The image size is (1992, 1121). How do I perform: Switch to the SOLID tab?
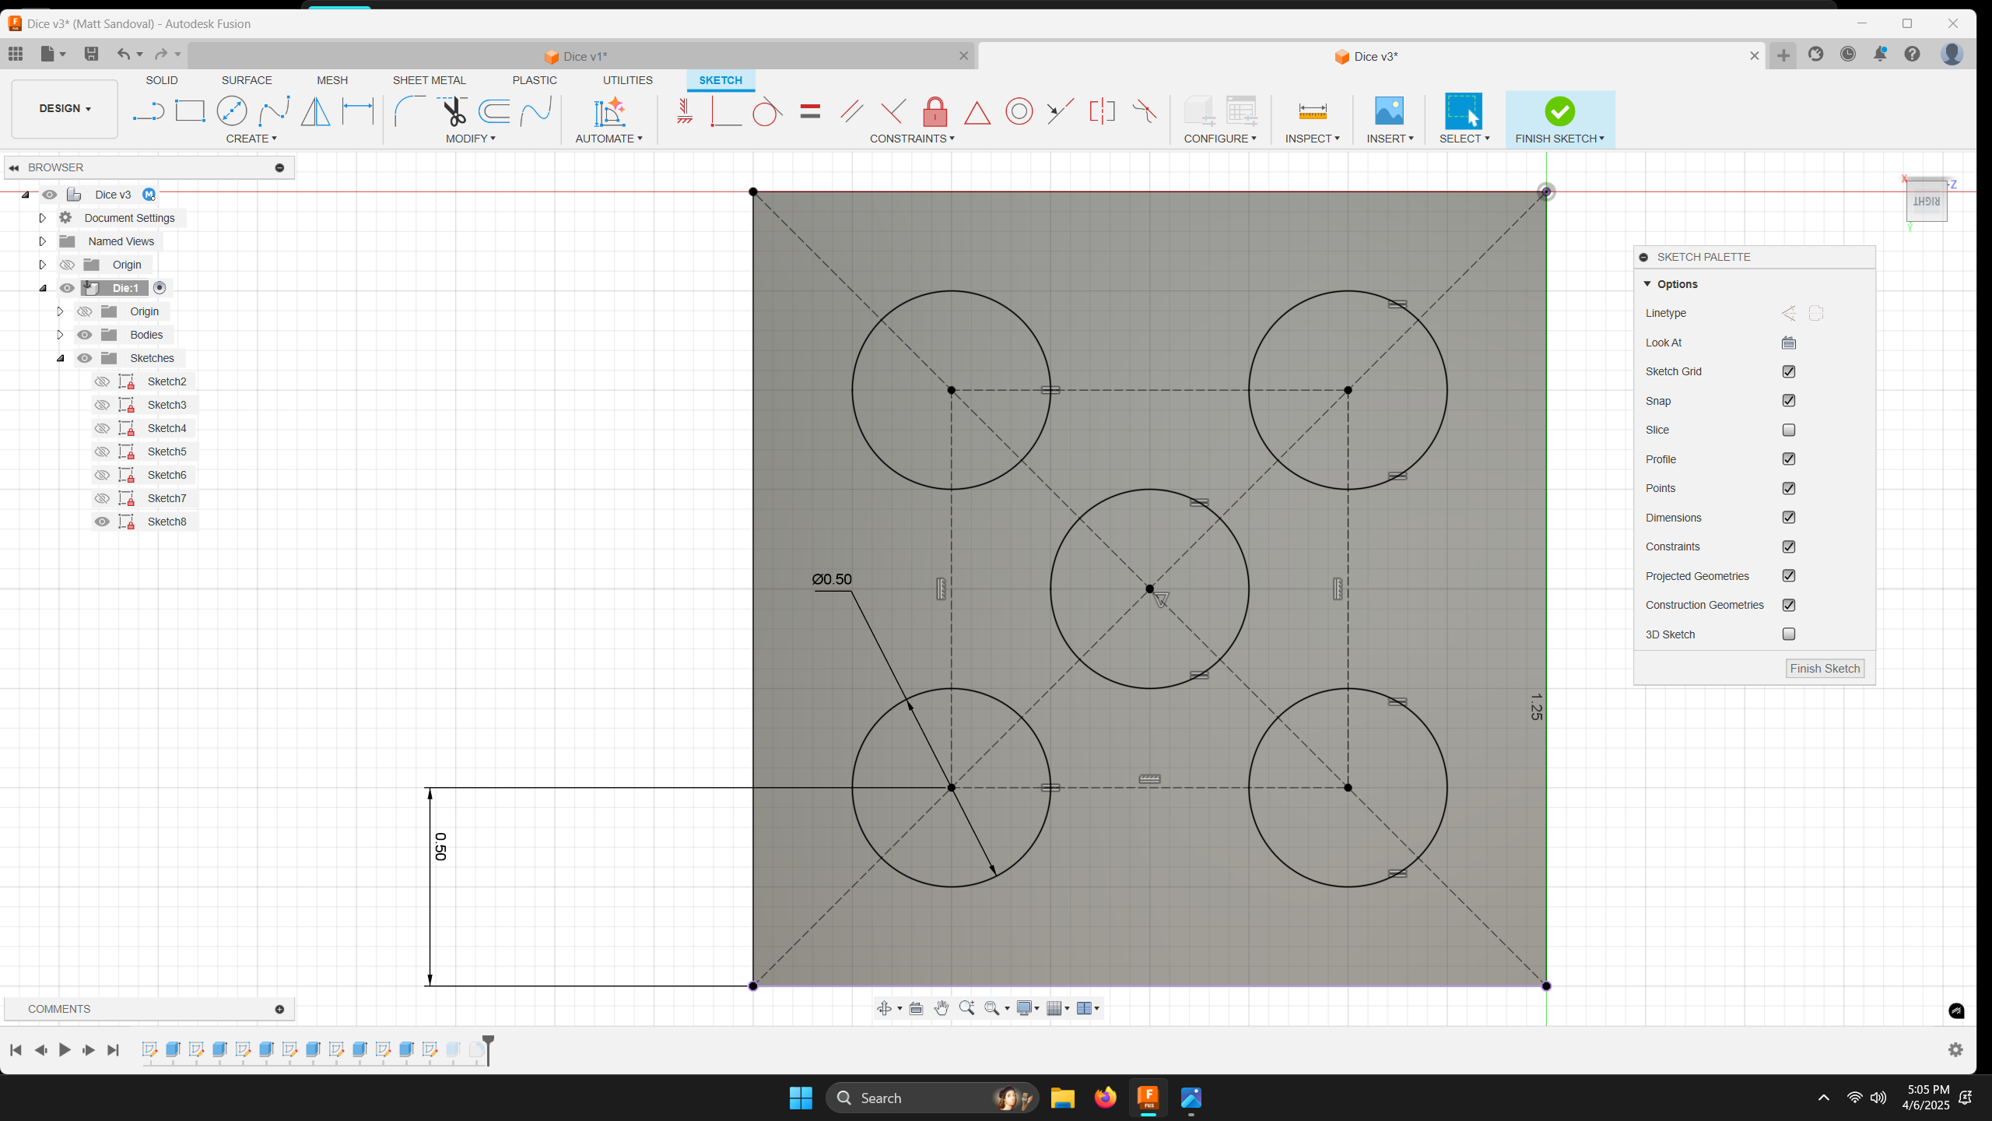(162, 80)
